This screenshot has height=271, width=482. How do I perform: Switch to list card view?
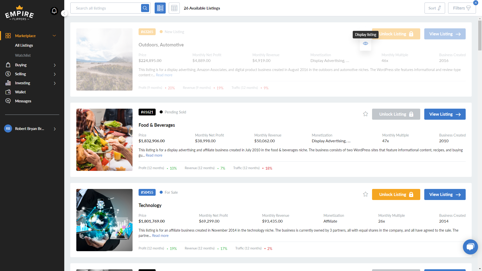(160, 8)
